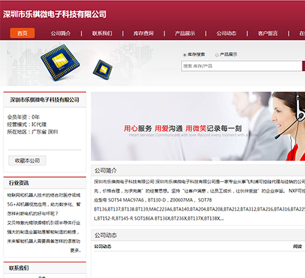305x278 pixels.
Task: Open news link about 未来智能机器人
Action: coord(43,241)
